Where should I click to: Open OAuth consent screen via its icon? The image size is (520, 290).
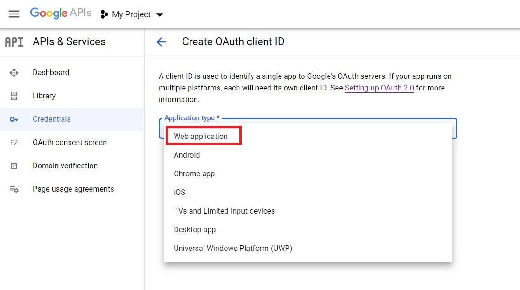click(14, 142)
